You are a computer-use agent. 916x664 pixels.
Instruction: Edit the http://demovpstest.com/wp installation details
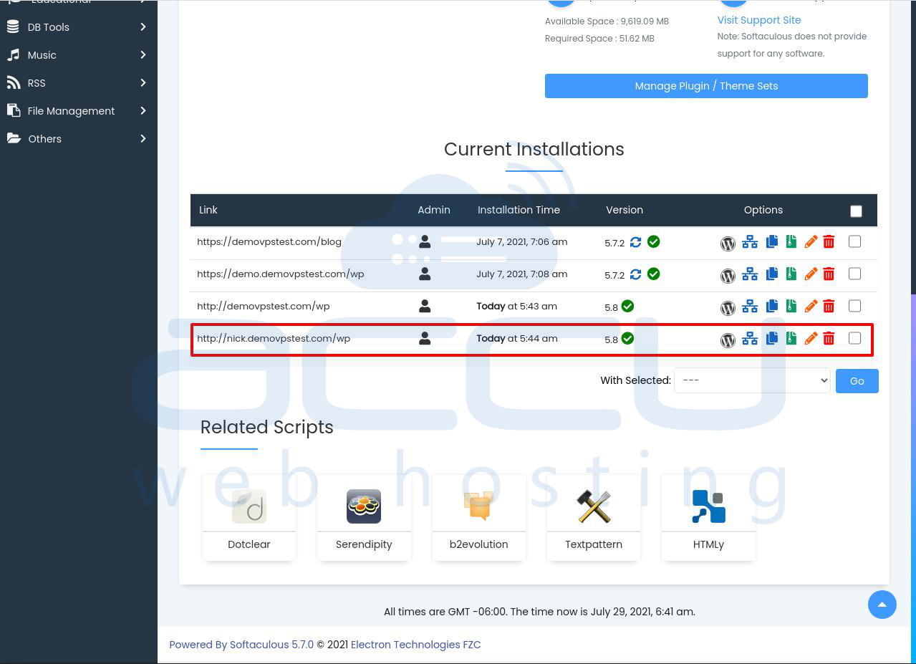(x=811, y=307)
